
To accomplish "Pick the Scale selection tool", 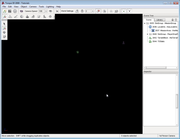I will (4, 37).
